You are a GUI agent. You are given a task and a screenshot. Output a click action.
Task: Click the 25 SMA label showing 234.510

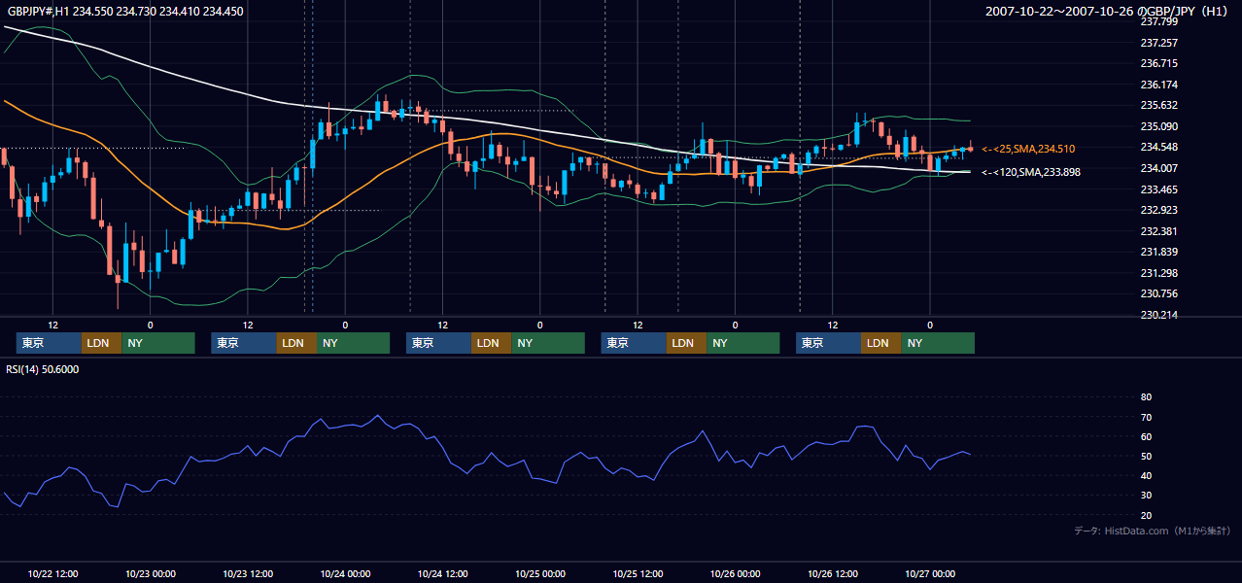click(x=1028, y=149)
